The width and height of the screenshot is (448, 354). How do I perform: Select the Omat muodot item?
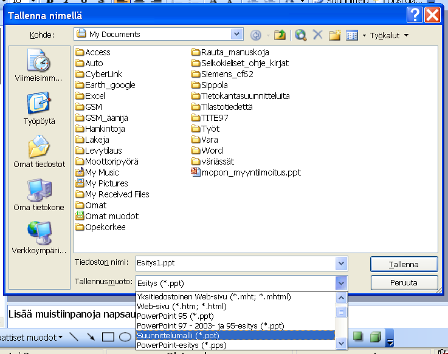[106, 216]
